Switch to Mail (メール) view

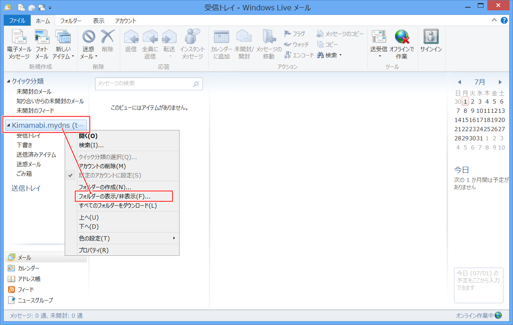point(46,258)
